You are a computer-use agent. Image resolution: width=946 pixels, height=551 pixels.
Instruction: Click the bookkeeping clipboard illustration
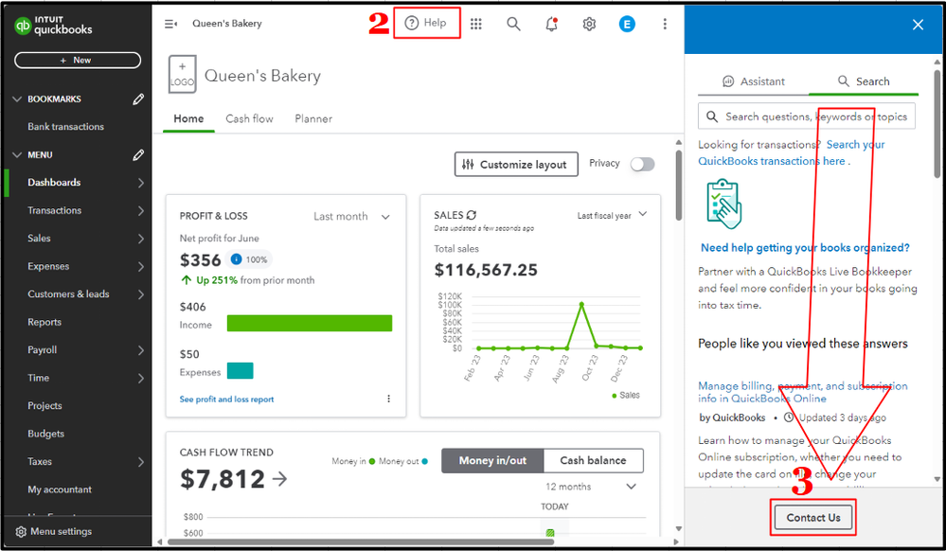point(724,204)
